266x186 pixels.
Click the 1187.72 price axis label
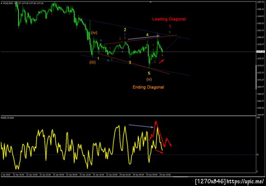point(261,2)
